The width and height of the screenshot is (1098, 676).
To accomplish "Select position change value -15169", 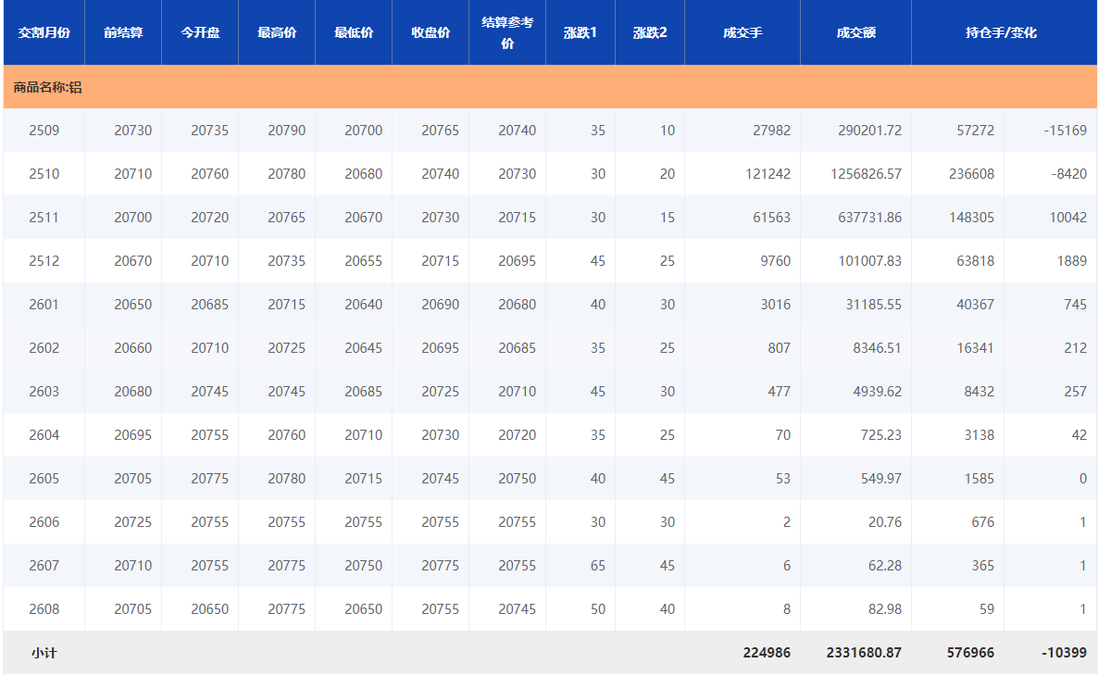I will coord(1065,131).
